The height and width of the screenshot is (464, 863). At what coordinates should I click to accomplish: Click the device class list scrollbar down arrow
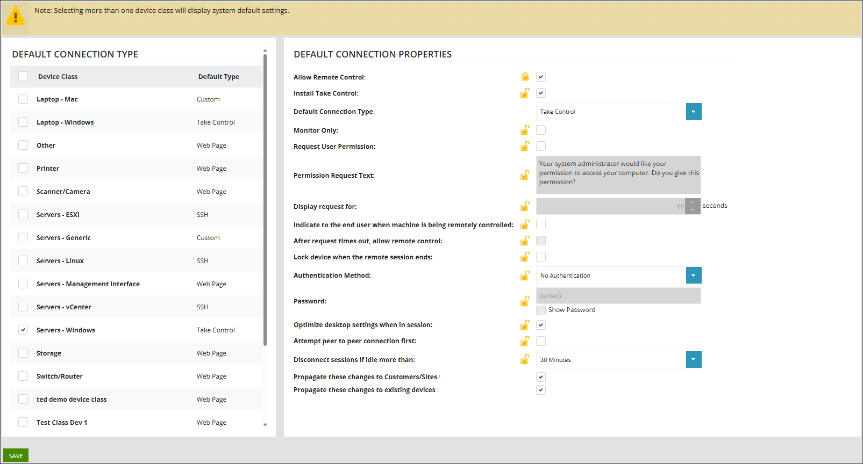pyautogui.click(x=265, y=425)
